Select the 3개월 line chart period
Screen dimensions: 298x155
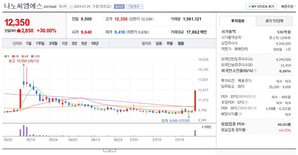pos(53,43)
